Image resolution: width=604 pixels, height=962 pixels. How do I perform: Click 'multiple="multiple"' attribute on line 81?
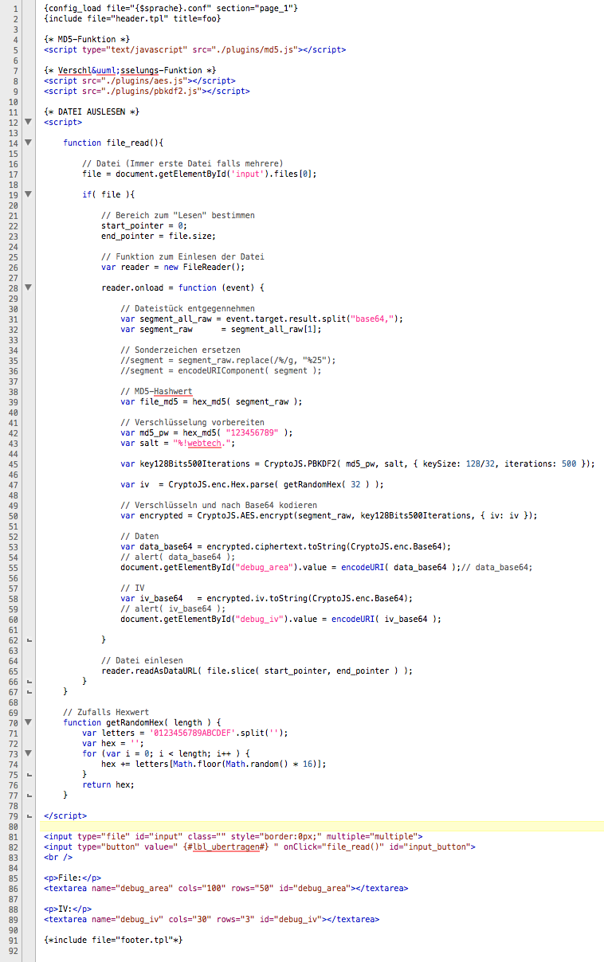click(372, 836)
